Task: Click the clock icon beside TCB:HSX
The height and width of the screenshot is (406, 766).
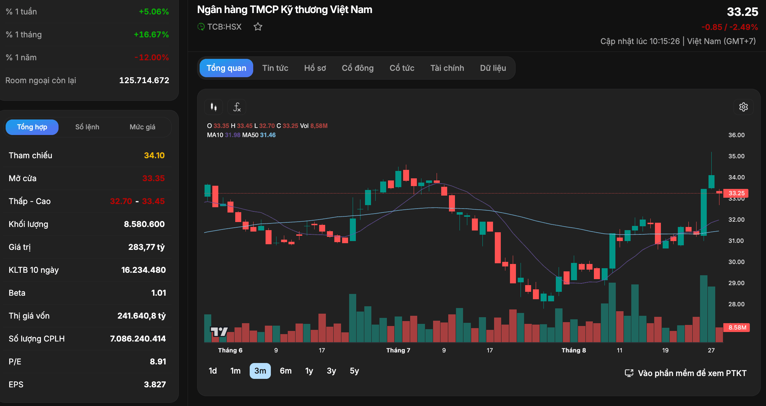Action: click(201, 27)
